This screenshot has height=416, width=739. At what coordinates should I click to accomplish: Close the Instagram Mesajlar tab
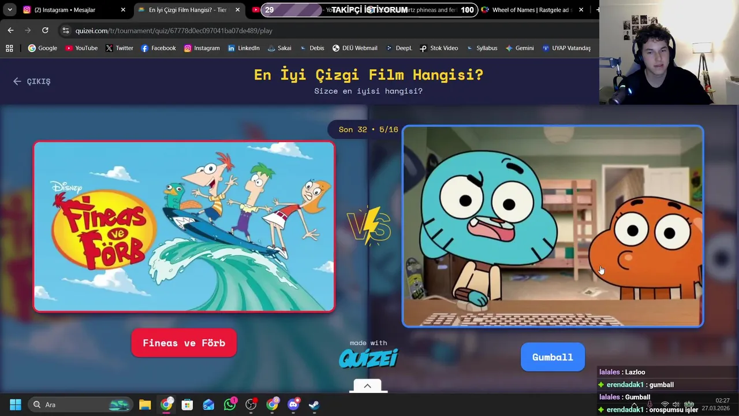coord(123,10)
